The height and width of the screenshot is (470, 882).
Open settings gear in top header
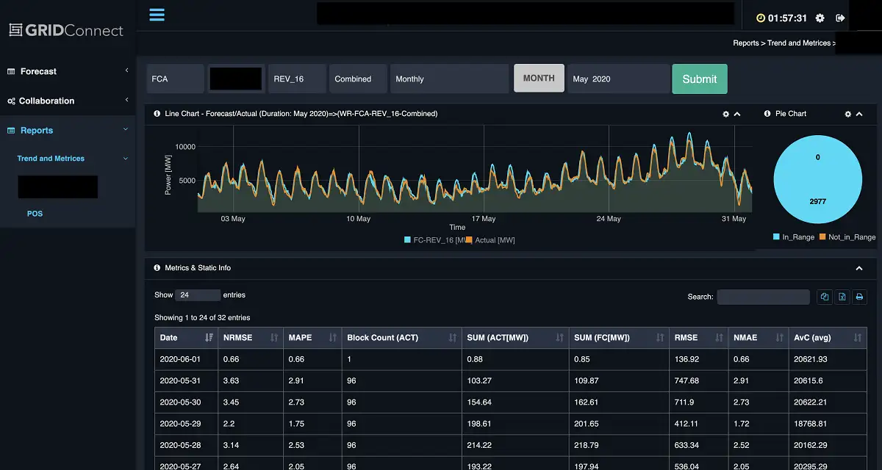click(820, 18)
